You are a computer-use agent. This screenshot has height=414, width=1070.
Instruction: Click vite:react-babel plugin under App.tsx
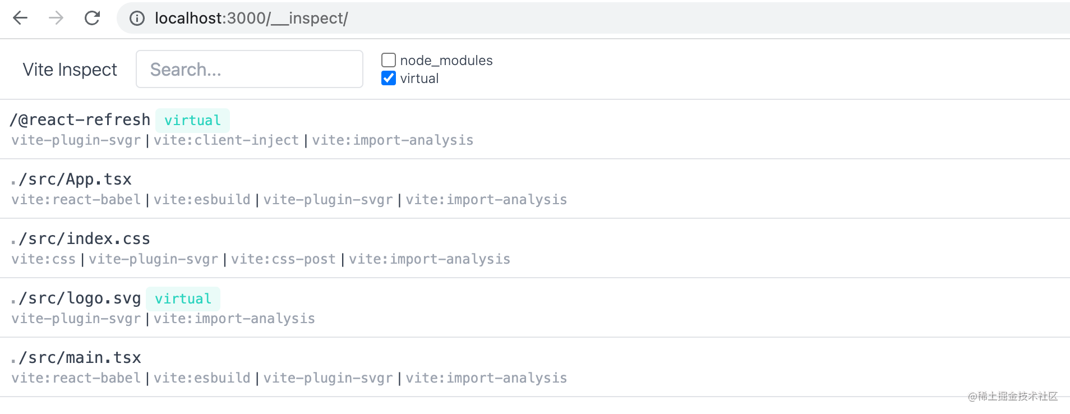76,200
